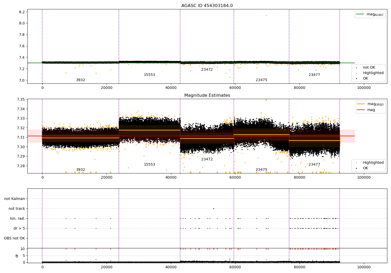
Task: Click obsid label 23477 in the Magnitude Estimates plot
Action: pyautogui.click(x=314, y=165)
